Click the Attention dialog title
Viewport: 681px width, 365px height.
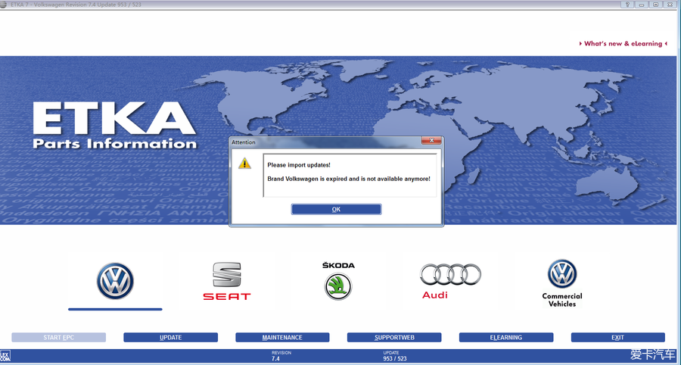click(243, 142)
